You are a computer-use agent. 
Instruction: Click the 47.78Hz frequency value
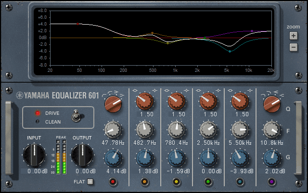click(x=113, y=143)
